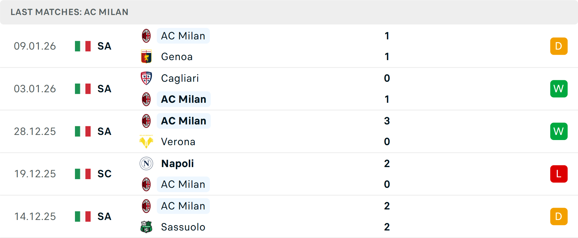Click the Cagliari team name
The width and height of the screenshot is (578, 238).
pyautogui.click(x=180, y=78)
